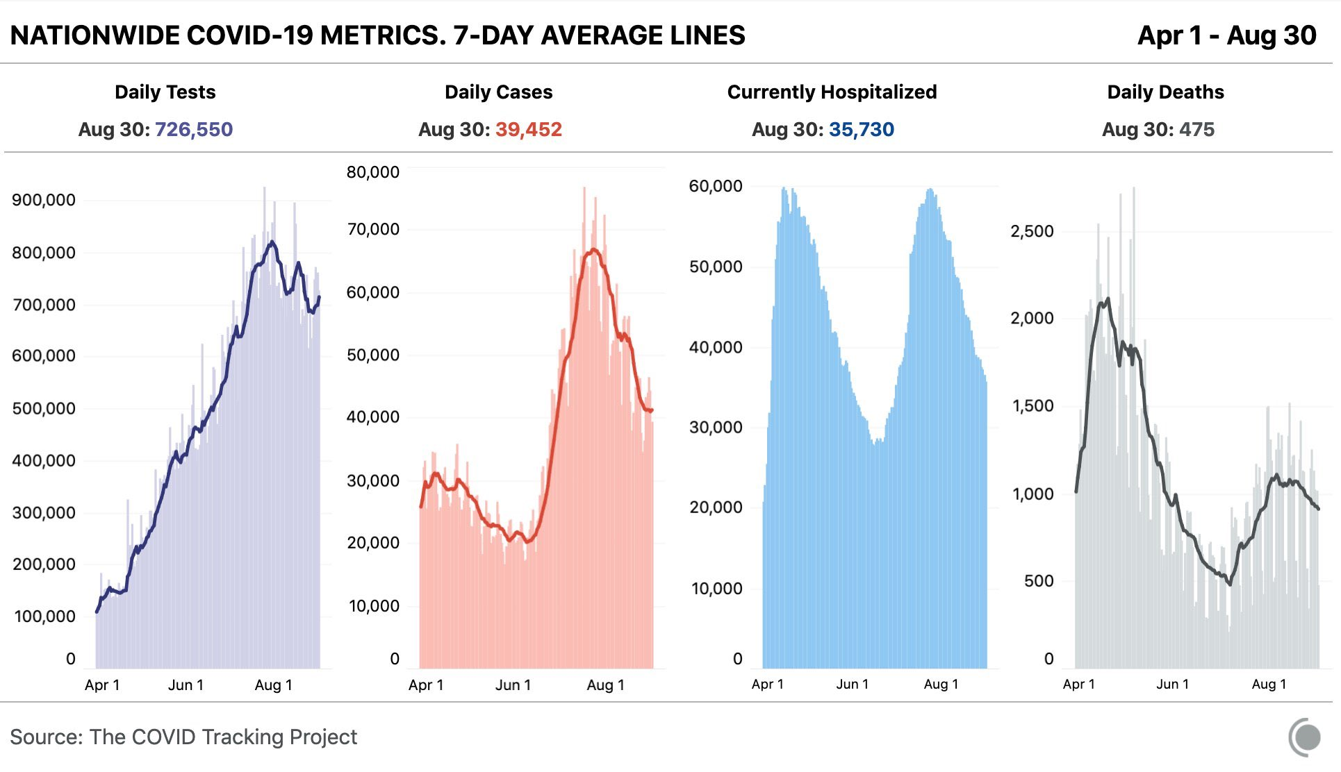Image resolution: width=1341 pixels, height=772 pixels.
Task: Click the 2,500 label on Daily Deaths axis
Action: tap(1032, 232)
